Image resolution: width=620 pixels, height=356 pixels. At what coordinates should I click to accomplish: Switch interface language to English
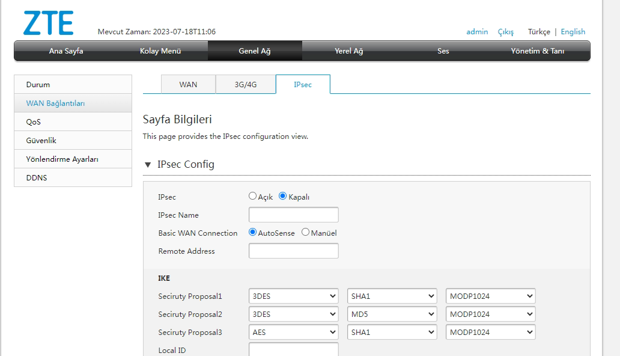573,31
